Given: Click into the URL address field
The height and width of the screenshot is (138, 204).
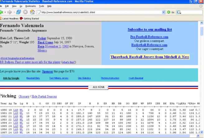Looking at the screenshot, I should click(x=101, y=12).
